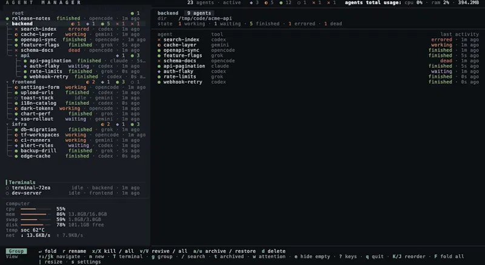The width and height of the screenshot is (485, 265).
Task: Click finished dot beside webhook-retry in detail table
Action: tap(159, 82)
